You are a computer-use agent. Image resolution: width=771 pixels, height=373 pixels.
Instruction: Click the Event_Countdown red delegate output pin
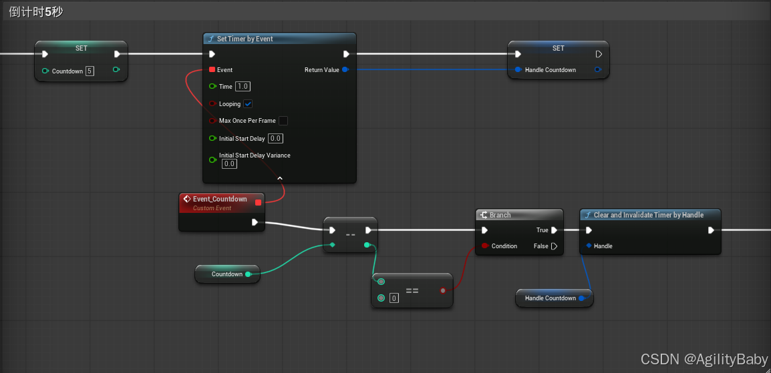[258, 202]
